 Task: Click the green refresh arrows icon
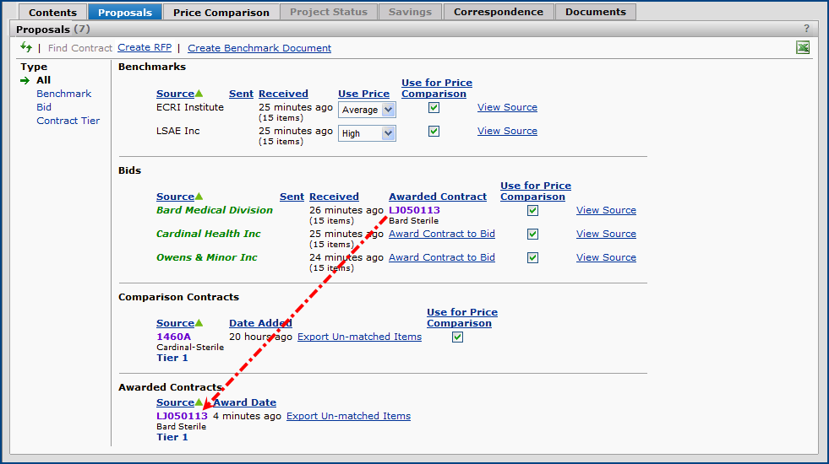click(26, 47)
